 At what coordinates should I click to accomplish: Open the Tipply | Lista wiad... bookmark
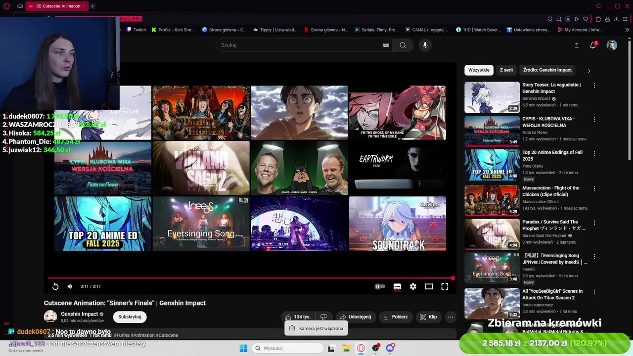(275, 30)
